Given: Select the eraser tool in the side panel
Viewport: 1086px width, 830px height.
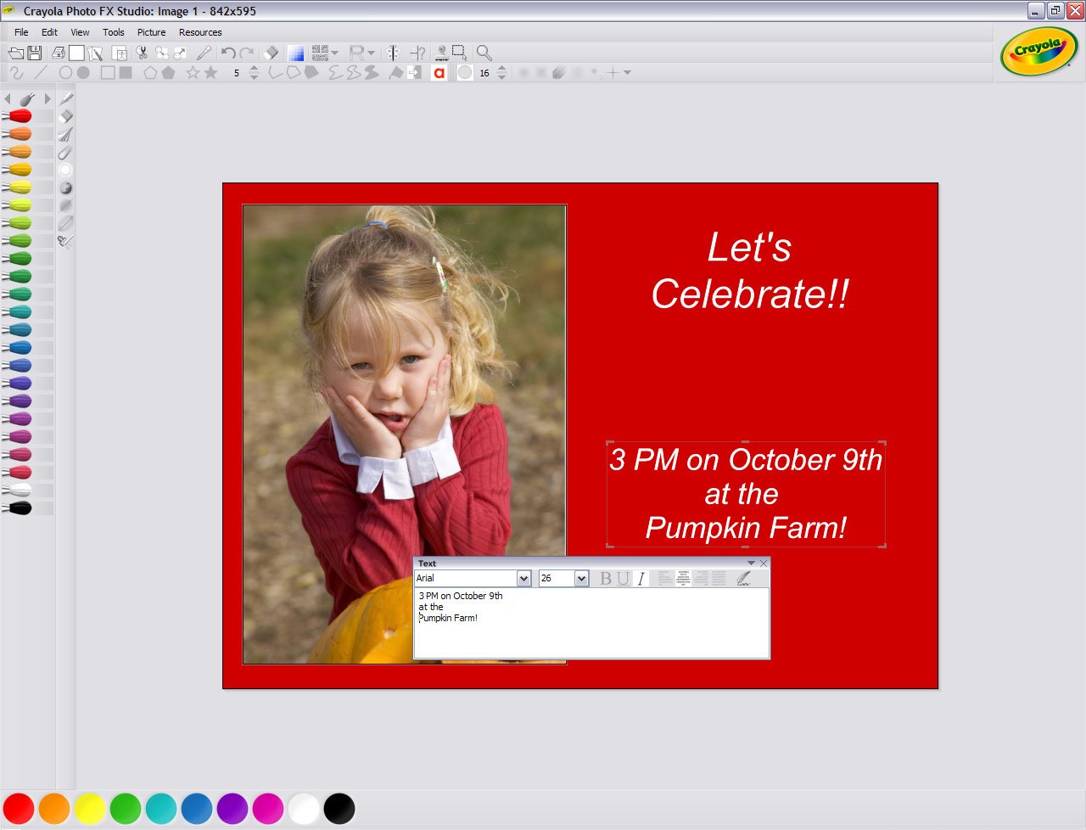Looking at the screenshot, I should [x=65, y=116].
